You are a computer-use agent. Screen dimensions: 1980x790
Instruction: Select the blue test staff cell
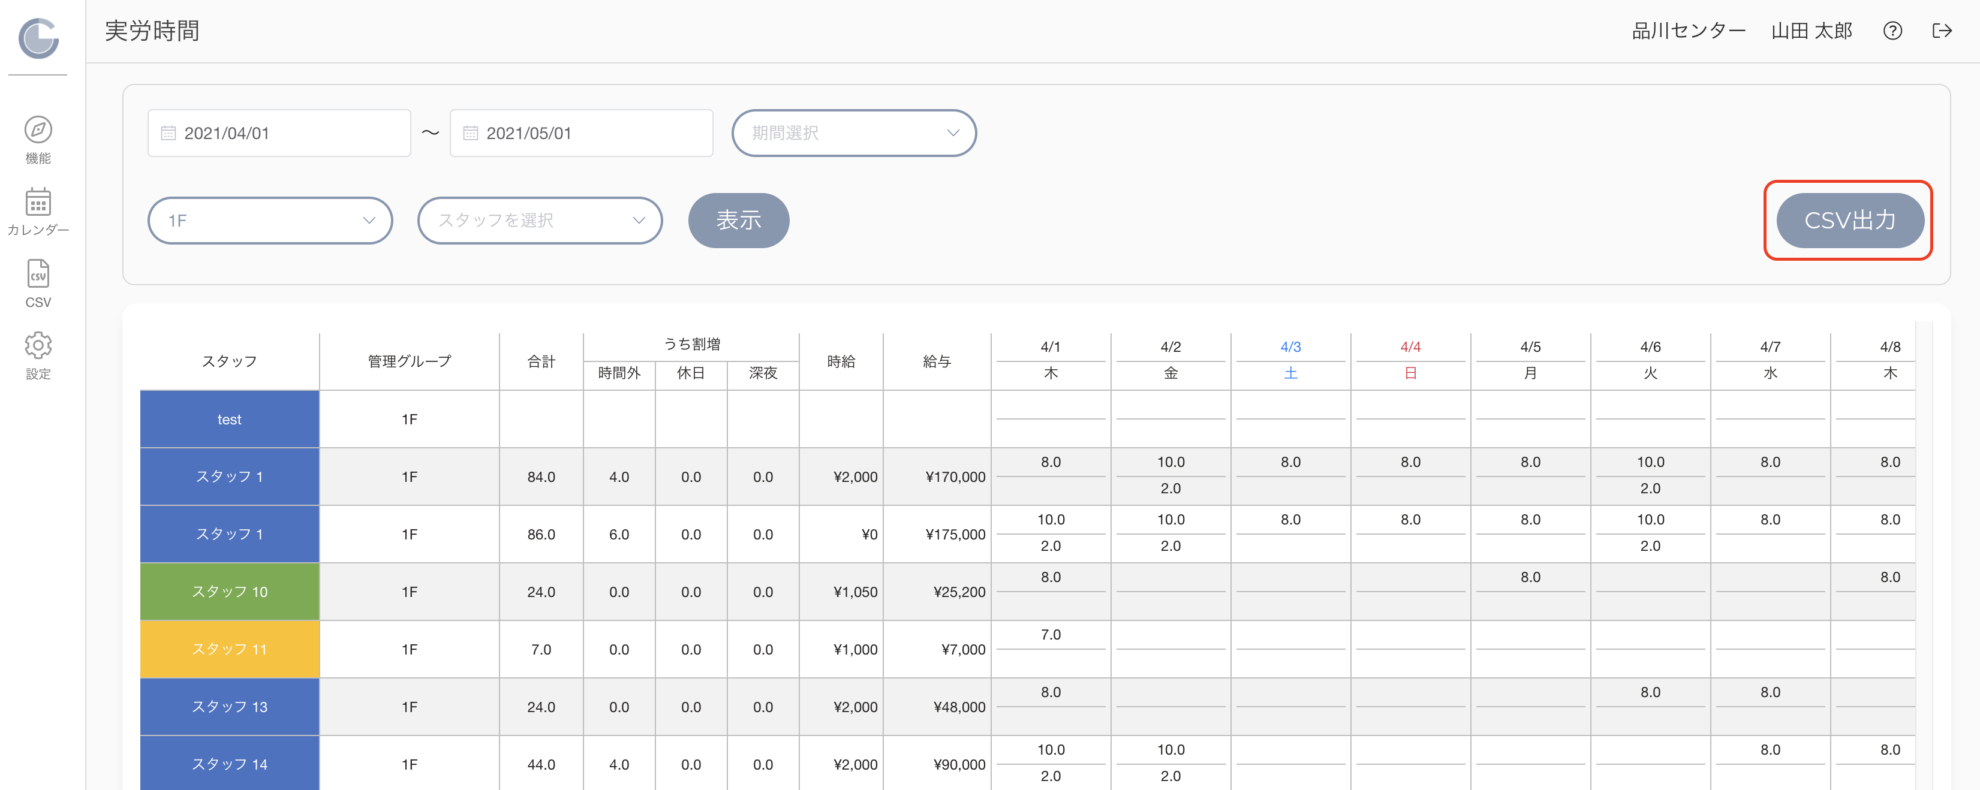(x=230, y=419)
